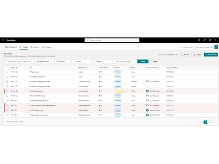
Task: Expand the Active status dropdown
Action: (x=84, y=61)
